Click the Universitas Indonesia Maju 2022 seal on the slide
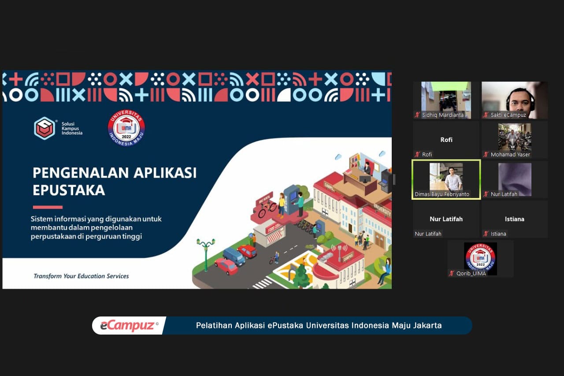The height and width of the screenshot is (376, 564). 126,128
